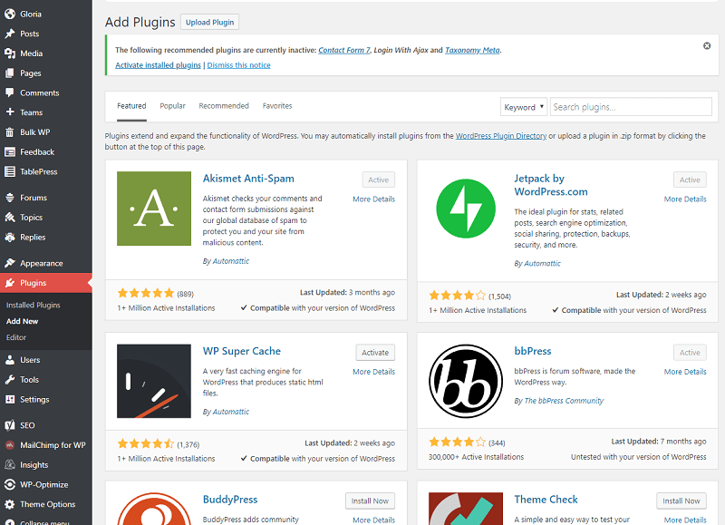Open the plugin Editor submenu item
Image resolution: width=725 pixels, height=525 pixels.
click(x=16, y=337)
